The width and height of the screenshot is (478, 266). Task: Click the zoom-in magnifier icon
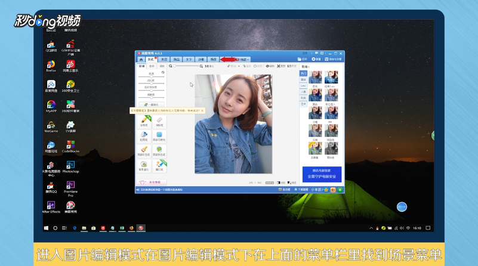[x=201, y=66]
